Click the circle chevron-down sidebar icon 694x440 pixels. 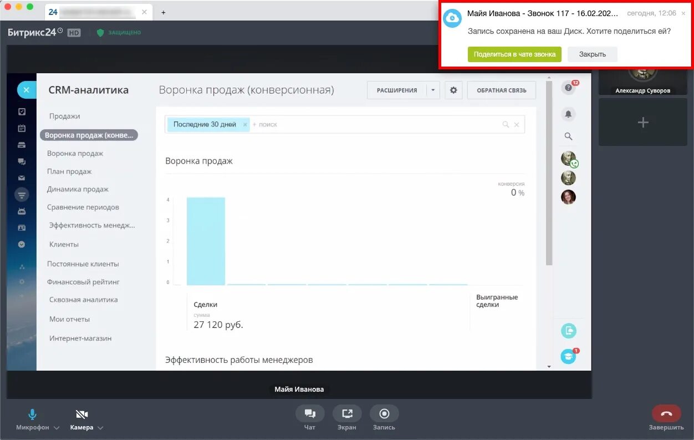(x=22, y=244)
